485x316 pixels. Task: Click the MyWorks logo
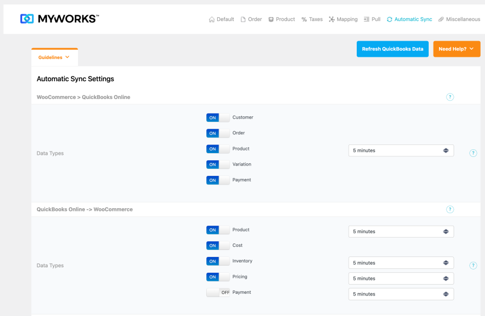pos(60,19)
